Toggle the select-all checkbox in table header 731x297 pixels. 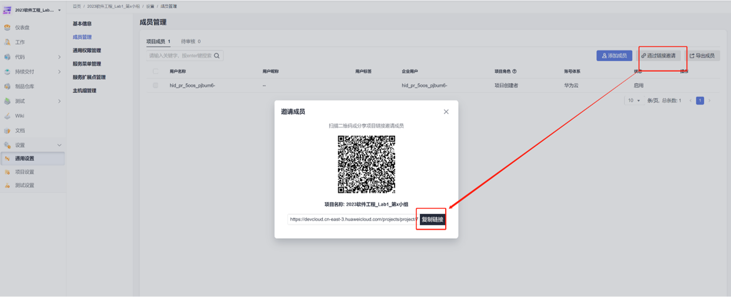coord(155,71)
